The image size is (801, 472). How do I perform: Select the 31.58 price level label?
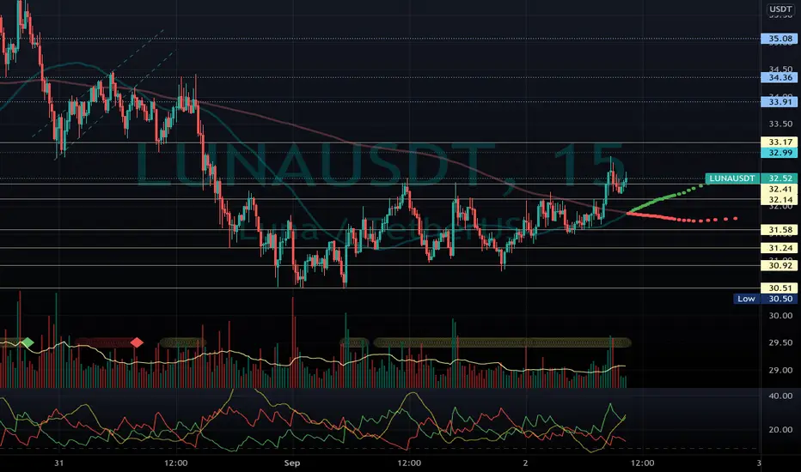point(779,230)
